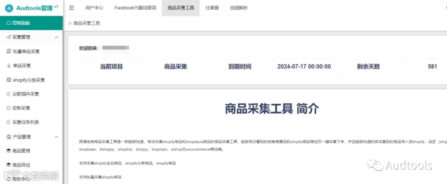Click the Audtools logo circle icon
This screenshot has width=447, height=184.
click(x=9, y=8)
